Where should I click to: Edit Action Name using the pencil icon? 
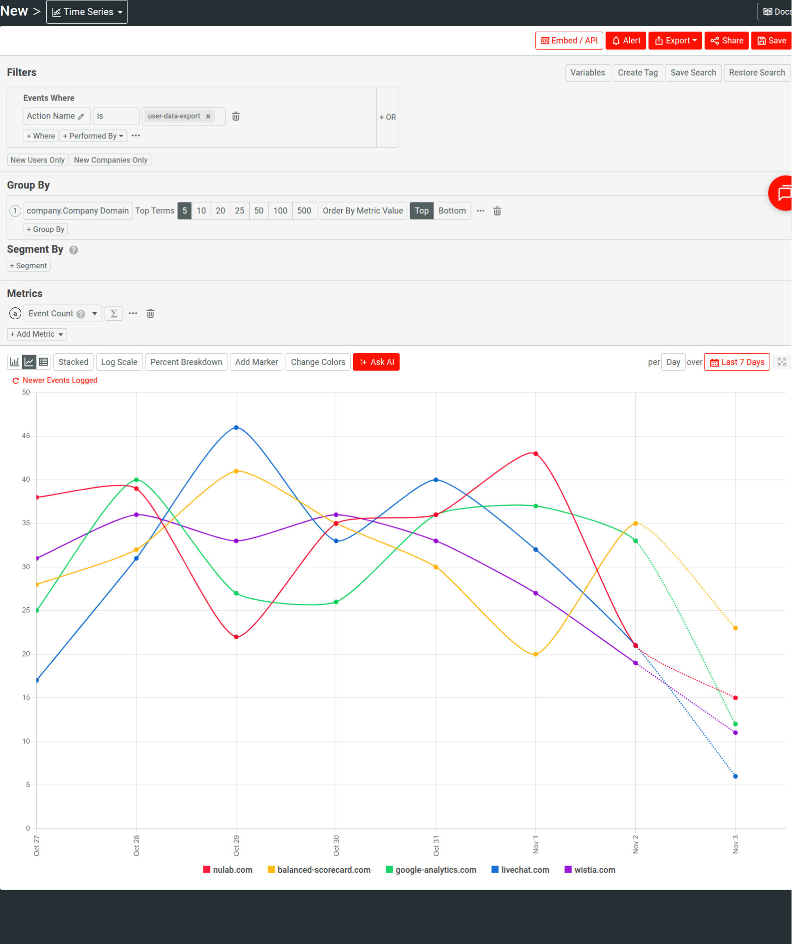point(80,116)
